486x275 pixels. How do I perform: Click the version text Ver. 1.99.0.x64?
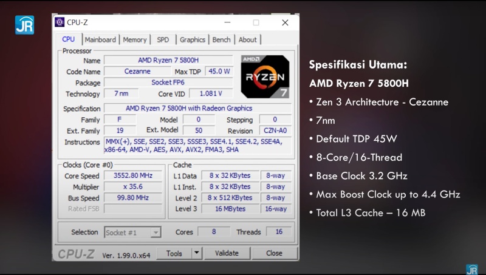tap(126, 256)
